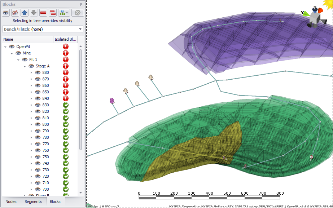Open the Blocks panel settings gear

77,13
